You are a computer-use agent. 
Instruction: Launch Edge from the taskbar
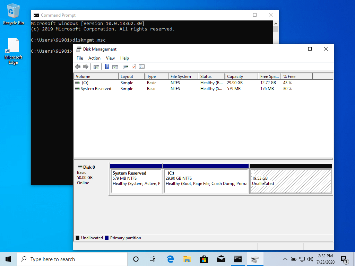click(x=170, y=259)
